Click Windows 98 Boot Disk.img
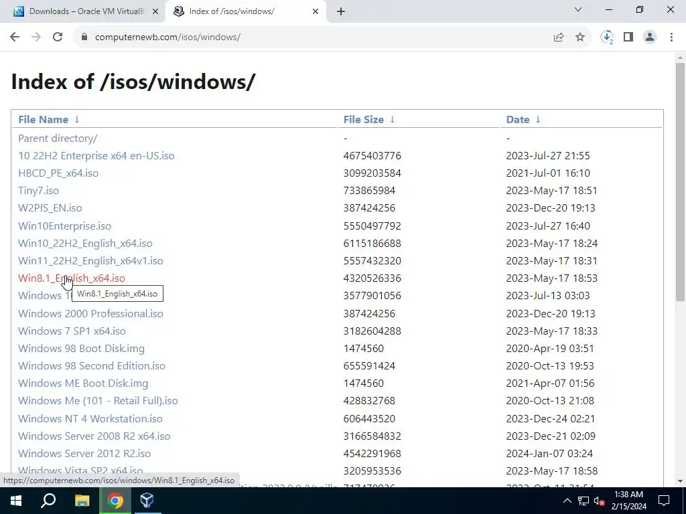This screenshot has width=686, height=514. point(81,348)
